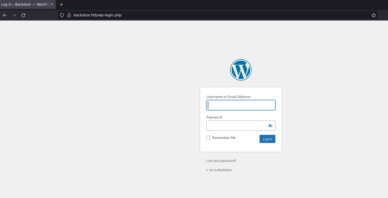Follow the Go to Backdoor link
Image resolution: width=388 pixels, height=198 pixels.
pyautogui.click(x=219, y=170)
